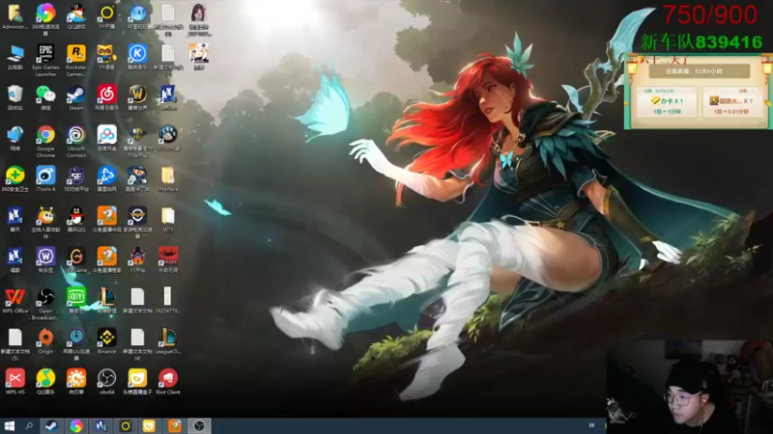Open the 5E platform shortcut
This screenshot has width=773, height=434.
pyautogui.click(x=76, y=176)
